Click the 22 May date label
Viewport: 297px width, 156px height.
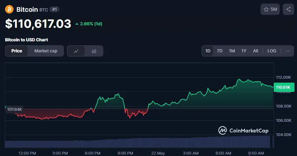[x=158, y=153]
